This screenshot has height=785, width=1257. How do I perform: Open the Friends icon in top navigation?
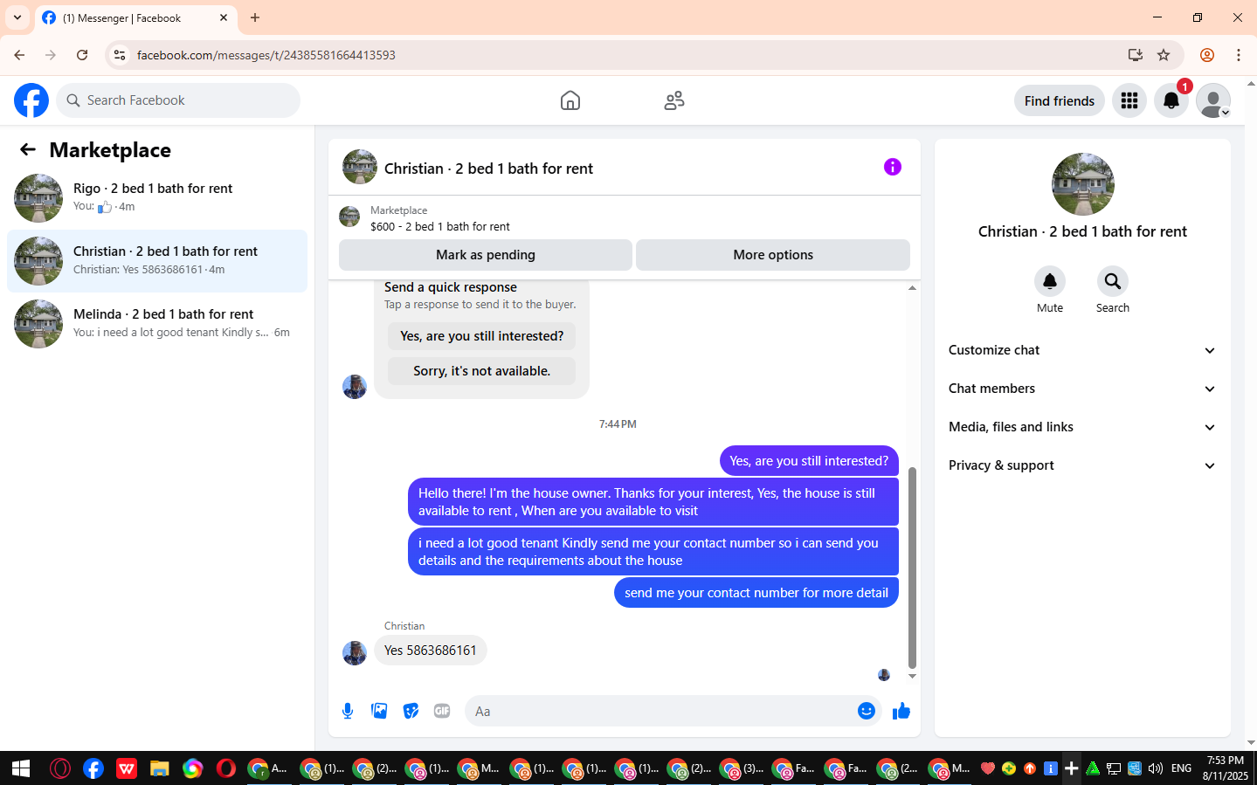[674, 100]
